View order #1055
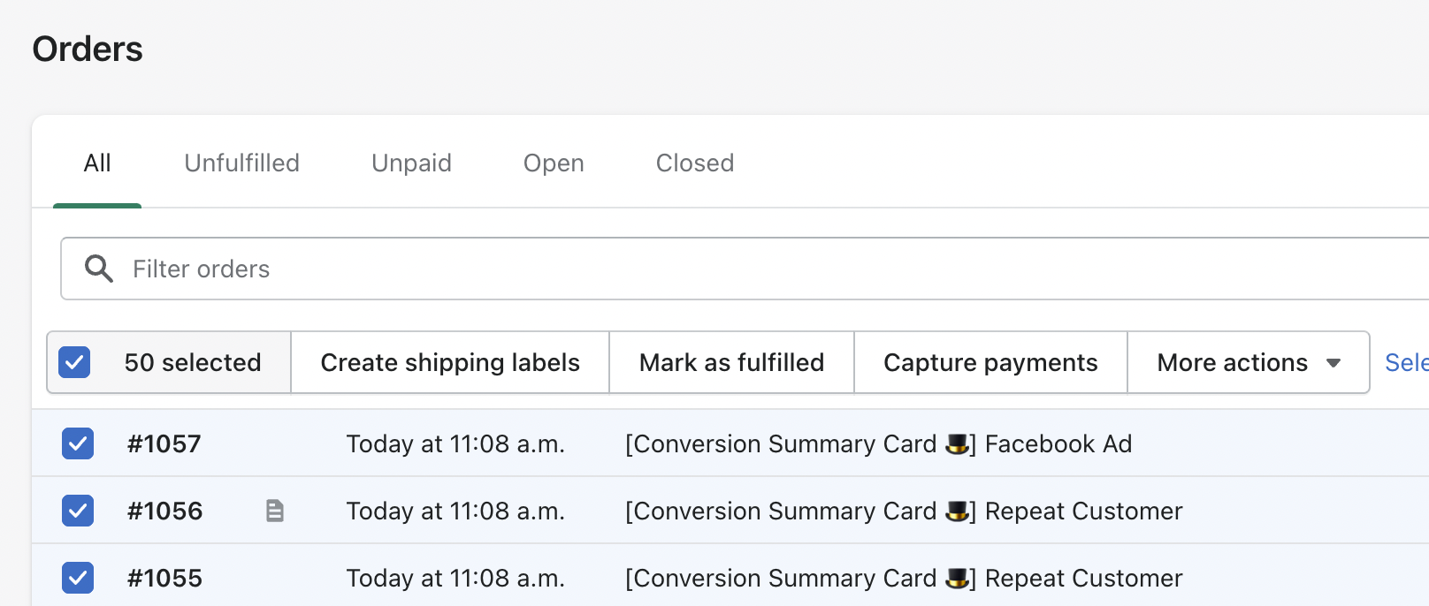This screenshot has height=606, width=1429. [165, 578]
